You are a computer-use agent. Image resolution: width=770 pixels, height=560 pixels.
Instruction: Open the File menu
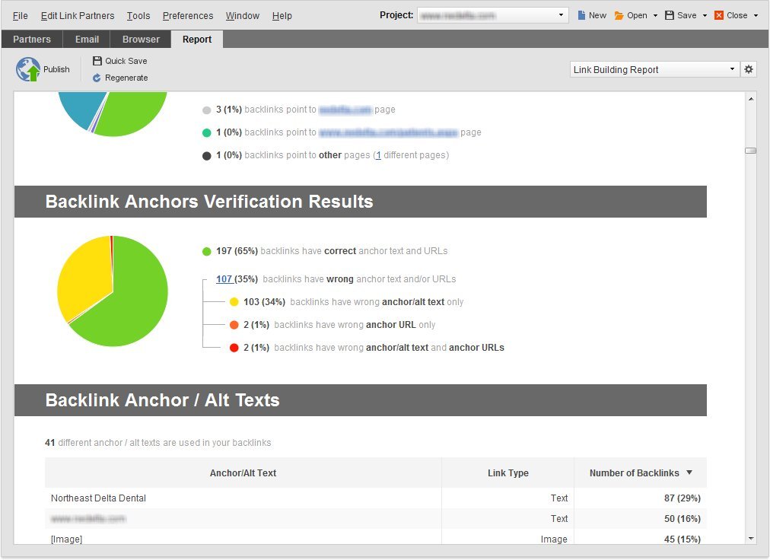pyautogui.click(x=20, y=16)
